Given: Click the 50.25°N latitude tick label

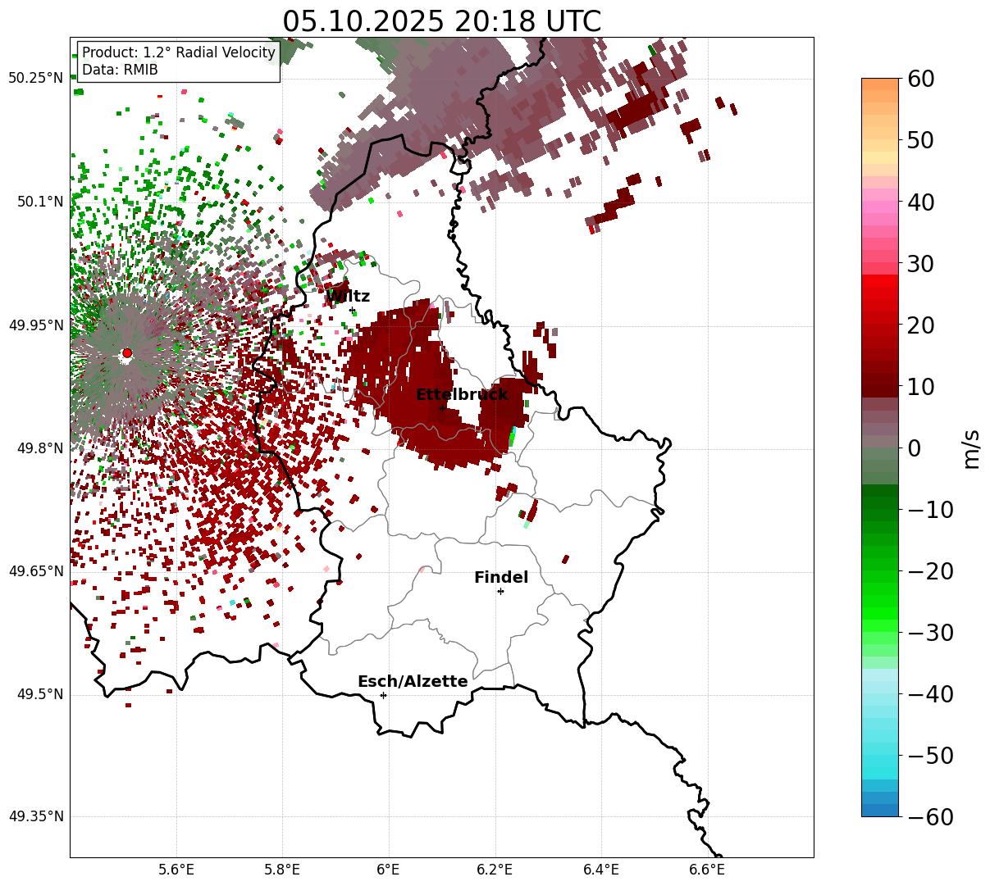Looking at the screenshot, I should pyautogui.click(x=35, y=78).
